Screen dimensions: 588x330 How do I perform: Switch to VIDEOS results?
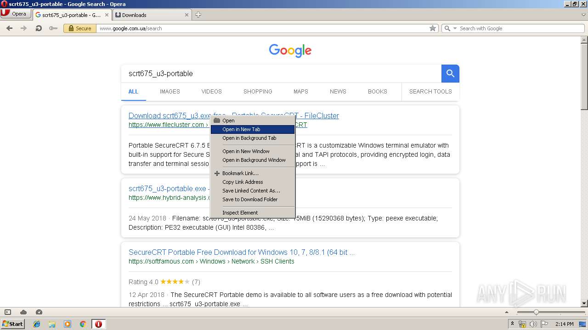[x=211, y=91]
